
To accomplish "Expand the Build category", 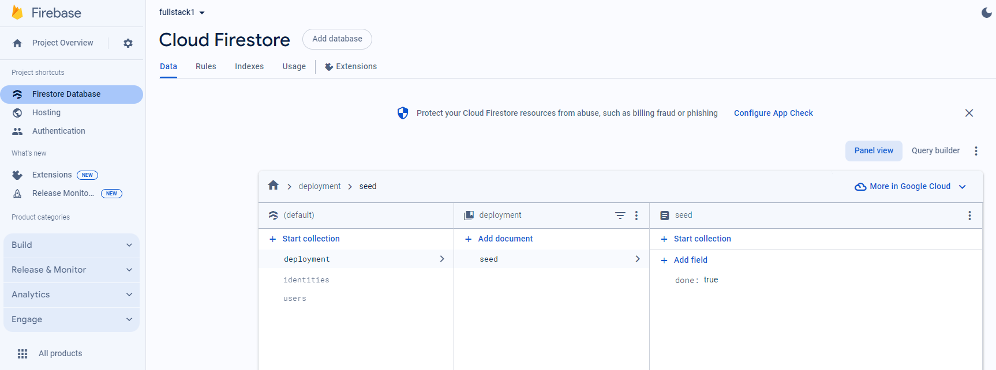I will click(x=72, y=246).
